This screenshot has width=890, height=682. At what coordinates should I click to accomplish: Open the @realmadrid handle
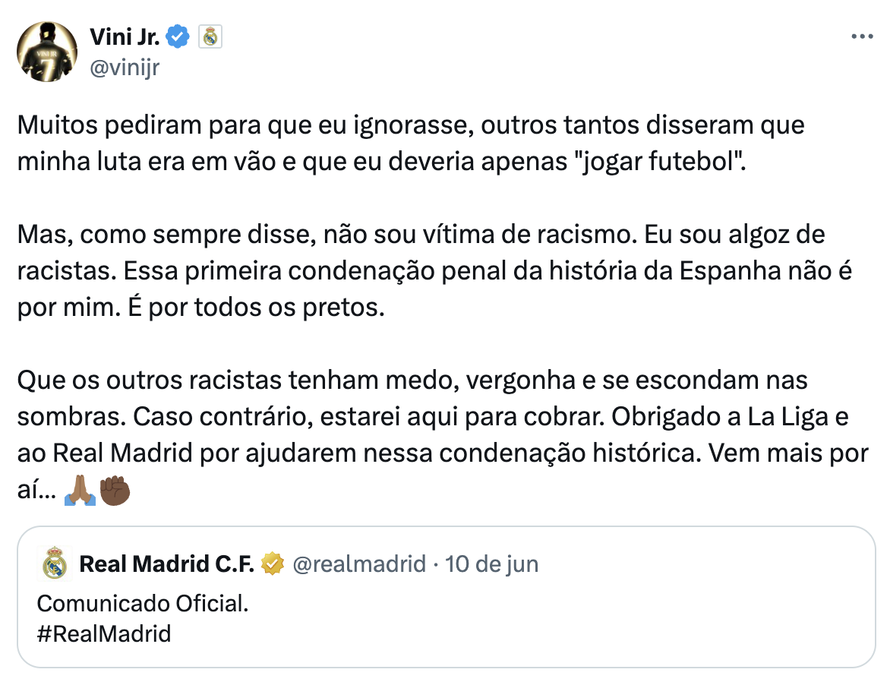[358, 564]
